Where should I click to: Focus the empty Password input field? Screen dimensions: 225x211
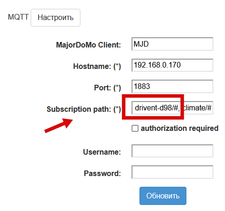[x=172, y=172]
